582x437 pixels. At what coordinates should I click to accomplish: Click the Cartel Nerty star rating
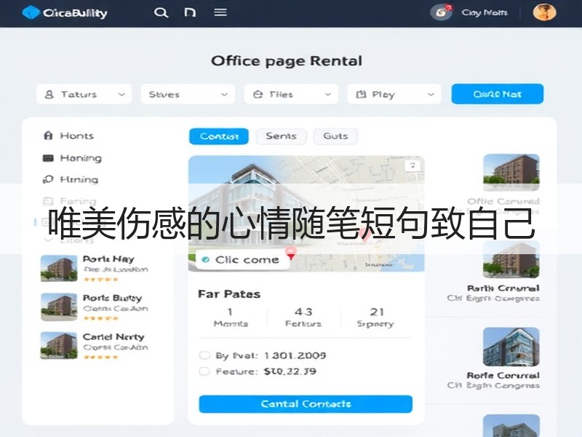point(100,357)
